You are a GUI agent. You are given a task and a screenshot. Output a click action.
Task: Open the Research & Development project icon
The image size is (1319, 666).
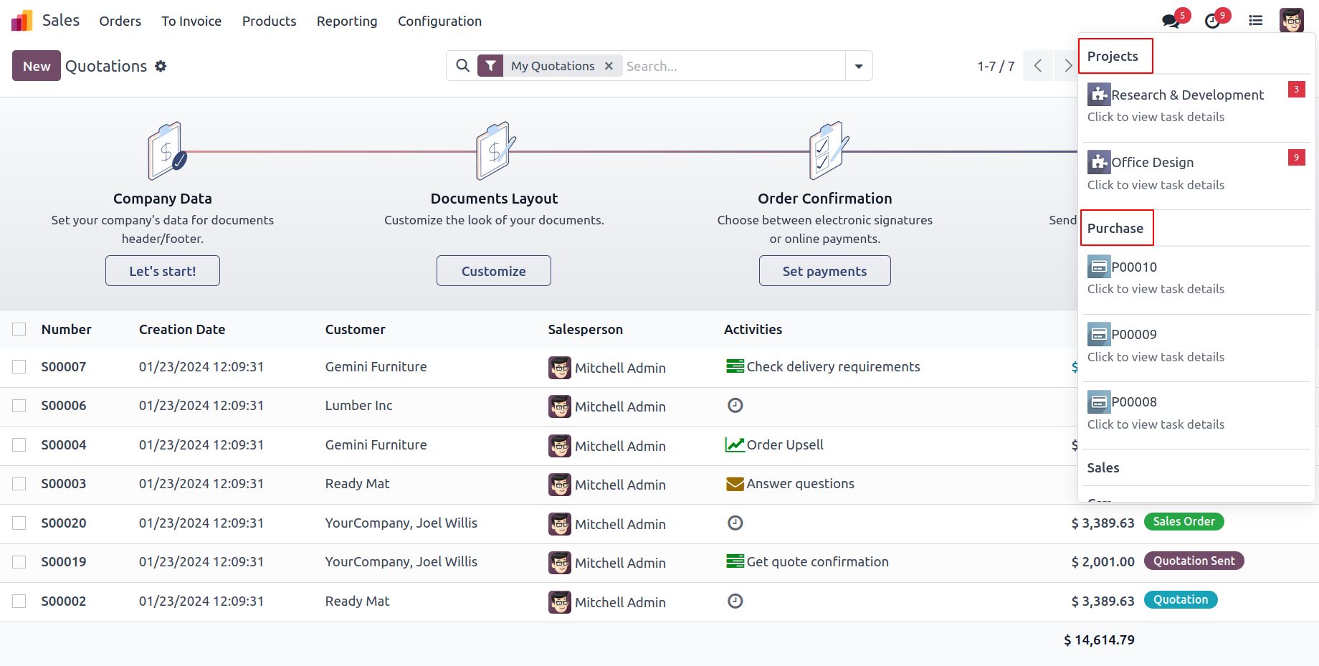(x=1099, y=95)
